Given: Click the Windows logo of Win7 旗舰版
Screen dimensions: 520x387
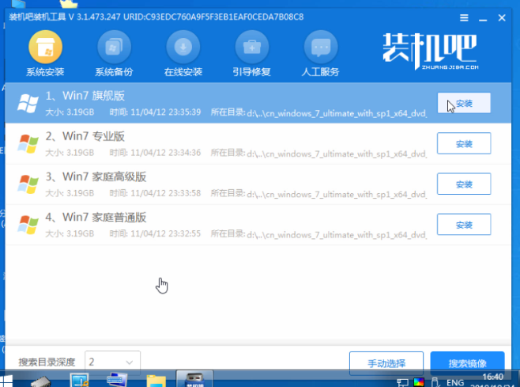Looking at the screenshot, I should (28, 104).
